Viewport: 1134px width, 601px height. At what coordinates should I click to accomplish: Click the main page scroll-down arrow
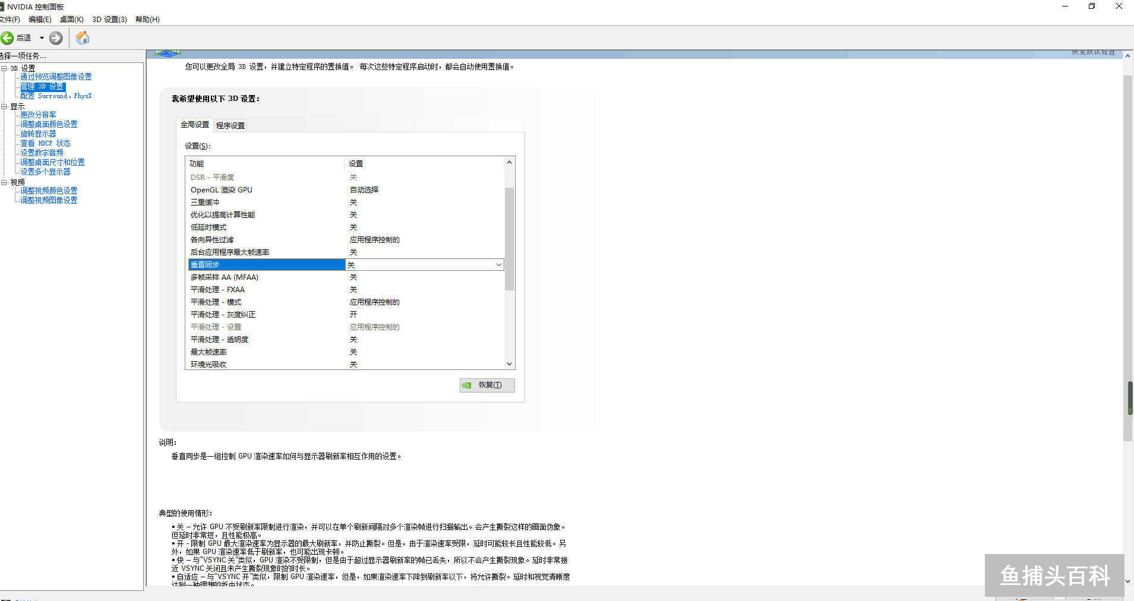point(1128,581)
